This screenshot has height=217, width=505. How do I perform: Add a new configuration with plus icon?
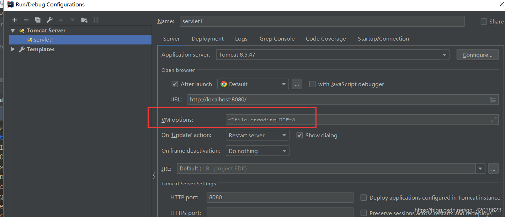[x=15, y=20]
